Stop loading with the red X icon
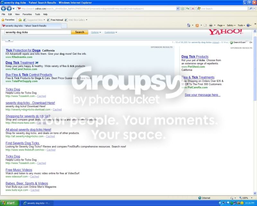 click(193, 9)
